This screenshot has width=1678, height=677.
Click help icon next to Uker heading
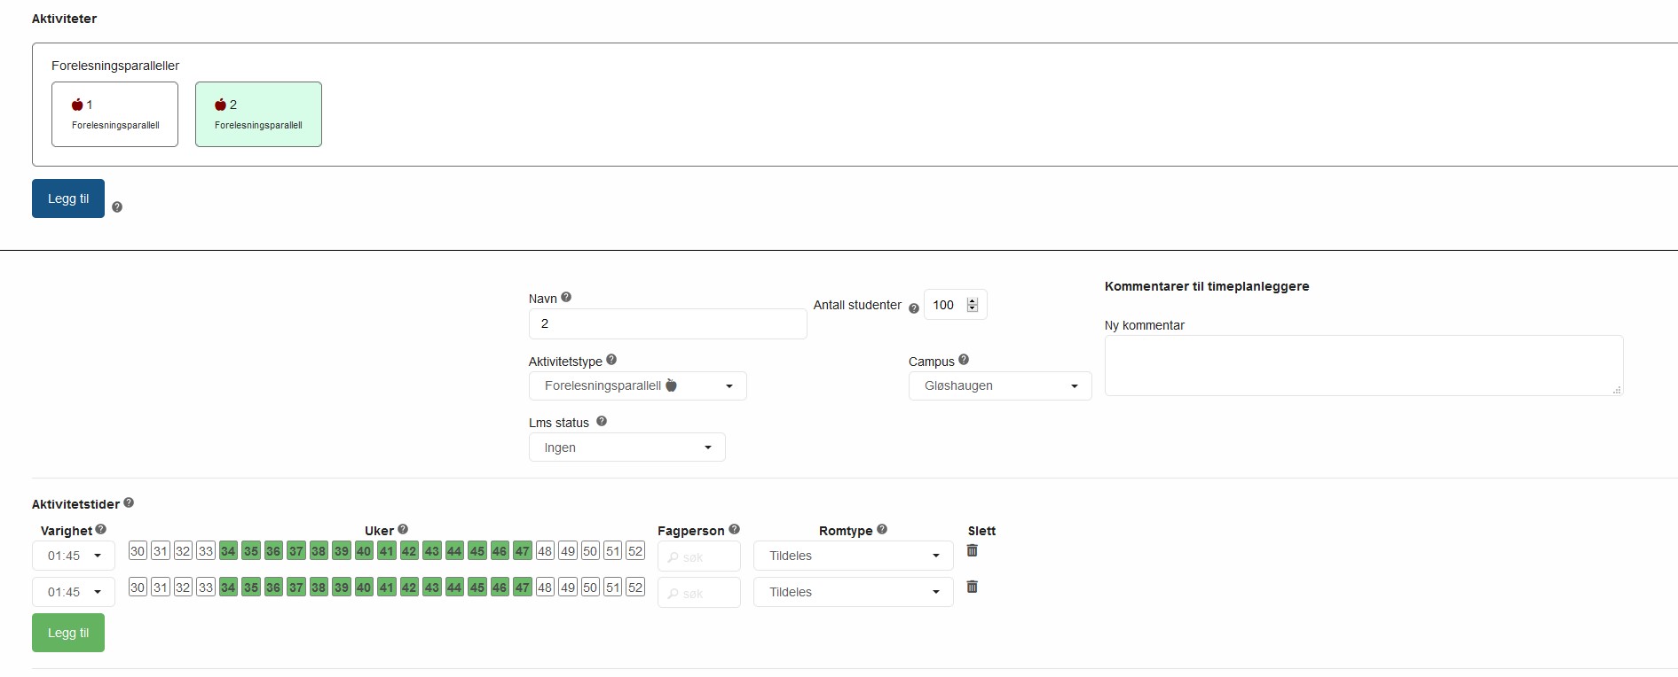(x=403, y=529)
